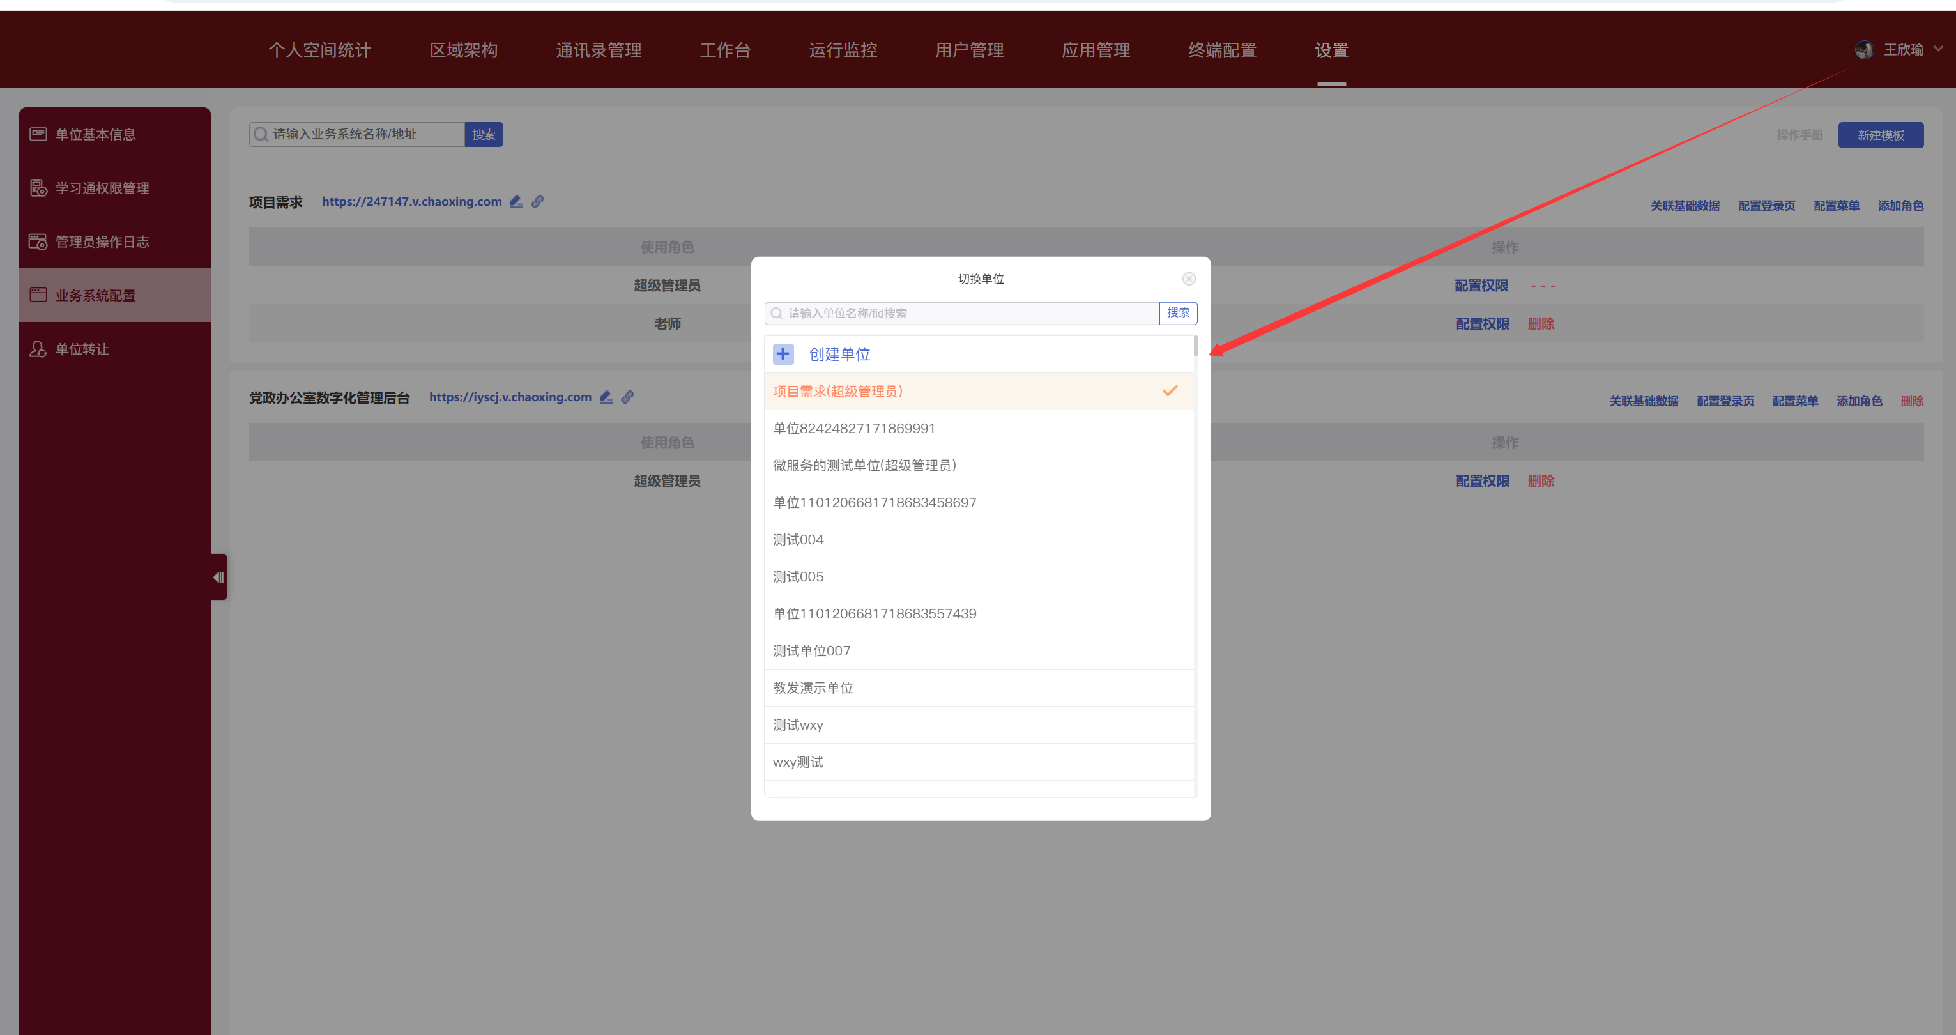Click the plus icon beside 创建单位

(x=783, y=354)
